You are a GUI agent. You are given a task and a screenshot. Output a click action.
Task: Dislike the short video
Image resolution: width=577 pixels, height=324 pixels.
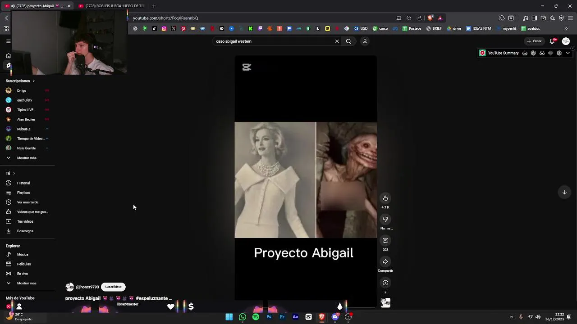(385, 219)
